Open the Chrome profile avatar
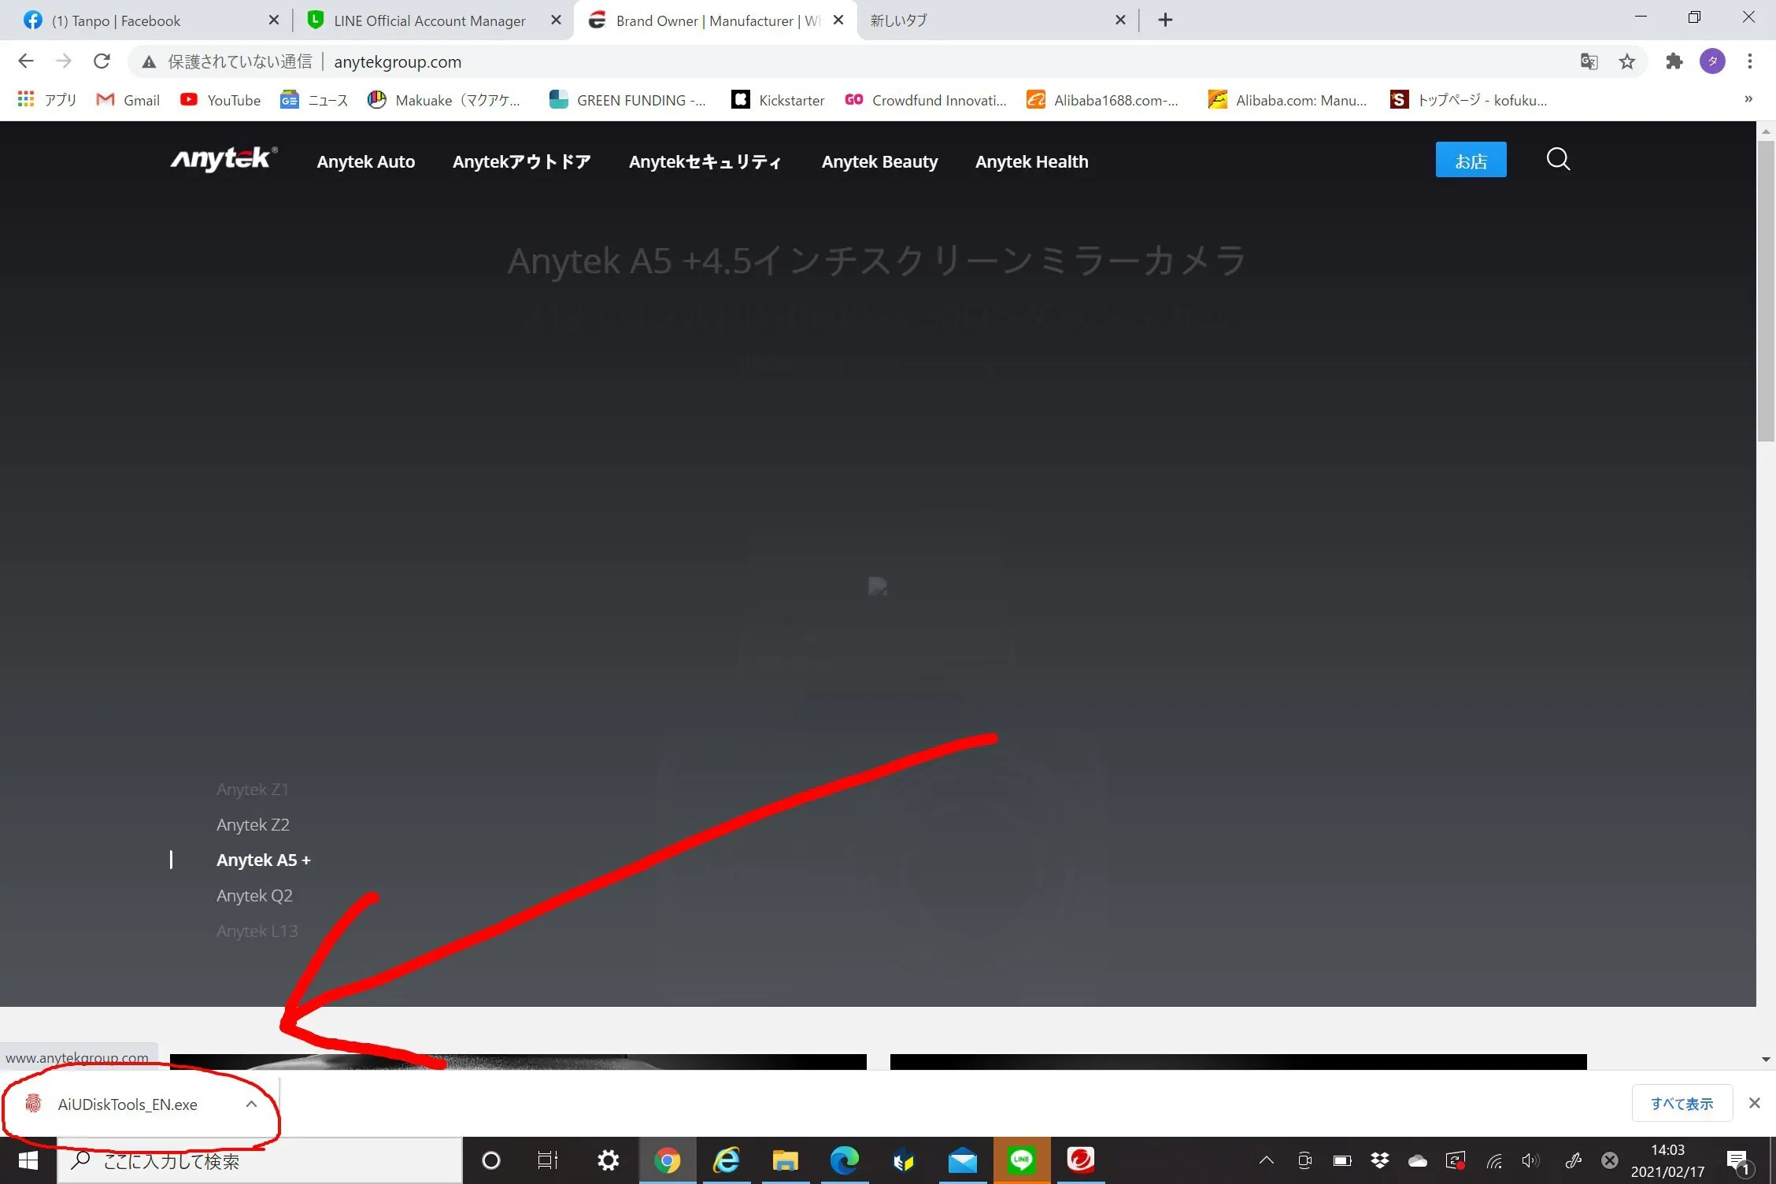 [1712, 61]
